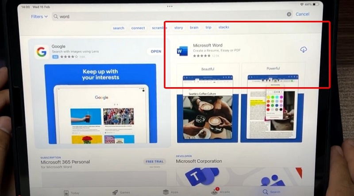Select the 'stacks' suggestion chip
This screenshot has width=354, height=196.
pos(223,27)
